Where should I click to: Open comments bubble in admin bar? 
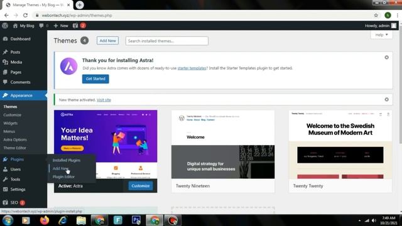pos(43,26)
